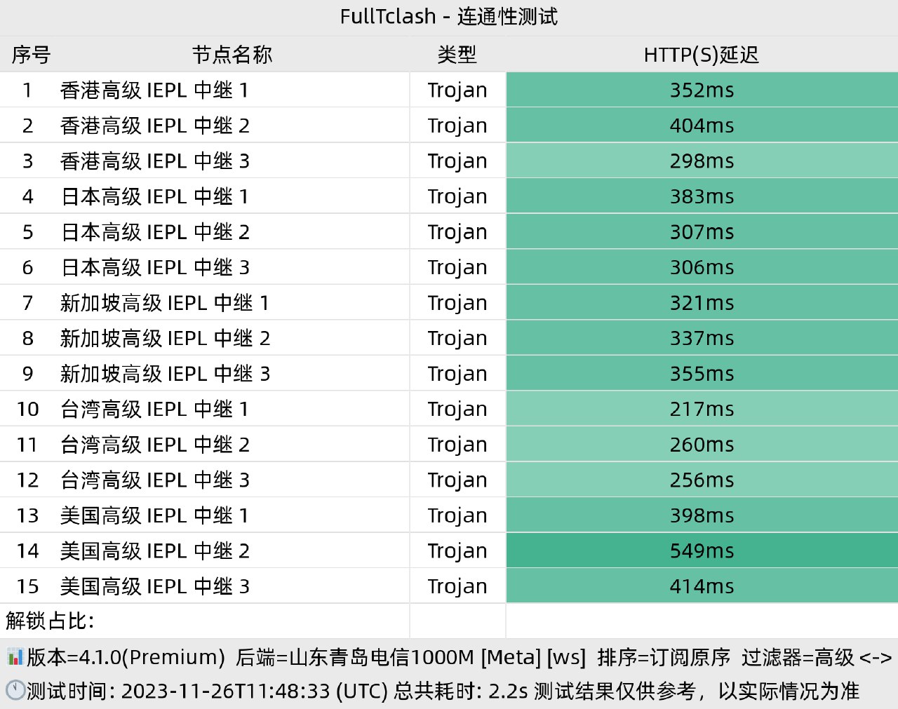The width and height of the screenshot is (898, 709).
Task: Click the 217ms latency cell
Action: click(x=702, y=409)
